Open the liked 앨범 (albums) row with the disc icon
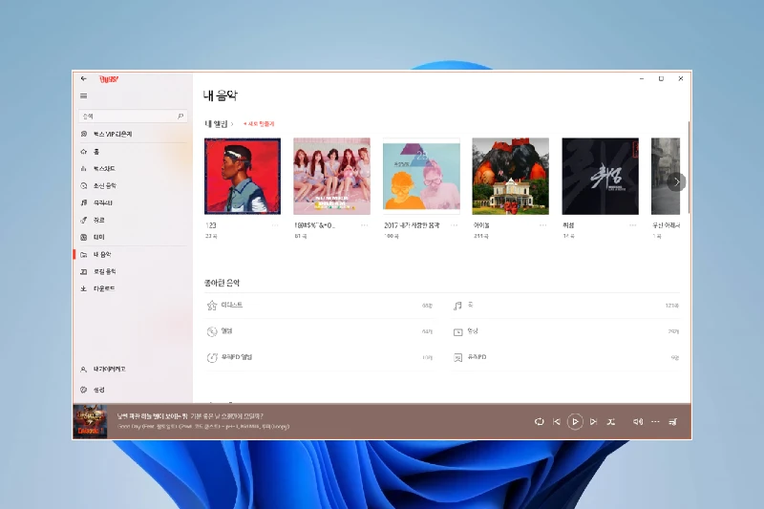 coord(319,331)
